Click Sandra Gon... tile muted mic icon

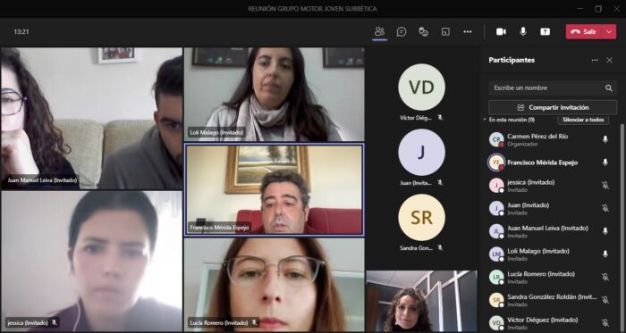tap(440, 248)
